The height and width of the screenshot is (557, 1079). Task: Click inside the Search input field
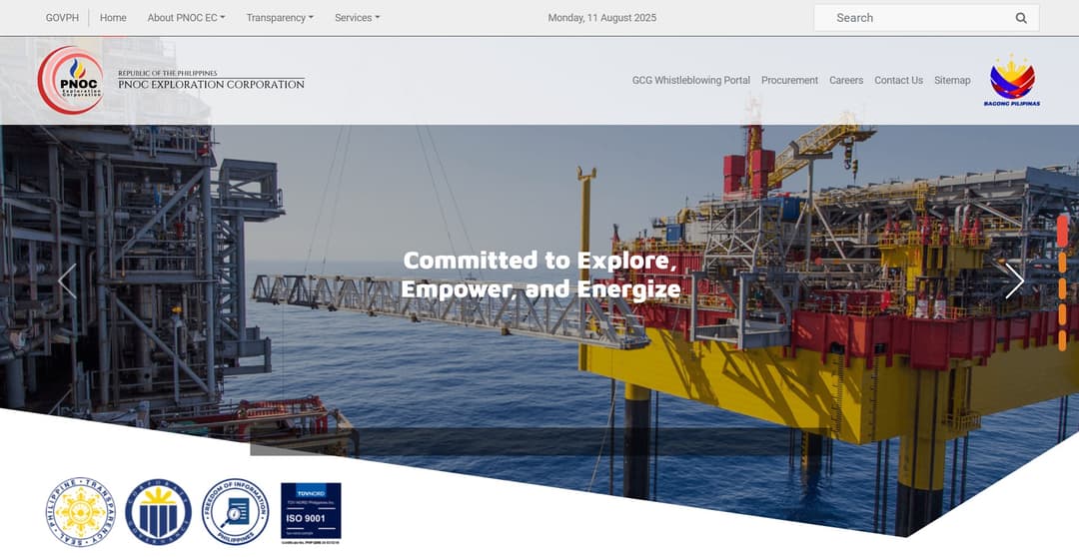pos(909,18)
